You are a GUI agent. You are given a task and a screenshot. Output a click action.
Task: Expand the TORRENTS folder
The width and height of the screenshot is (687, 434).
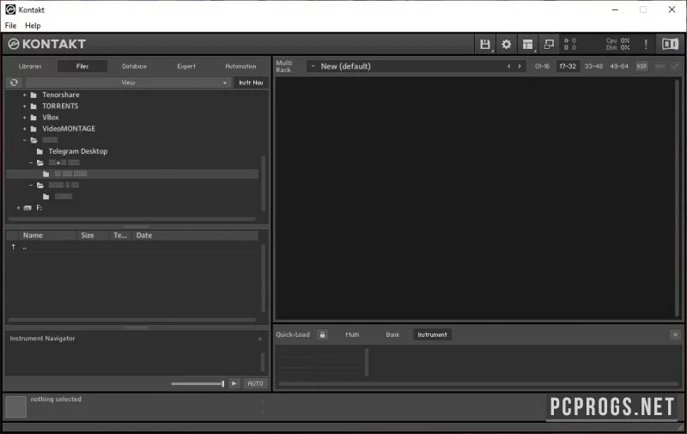click(x=25, y=106)
